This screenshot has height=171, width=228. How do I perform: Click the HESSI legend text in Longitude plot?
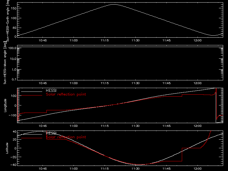(x=51, y=90)
